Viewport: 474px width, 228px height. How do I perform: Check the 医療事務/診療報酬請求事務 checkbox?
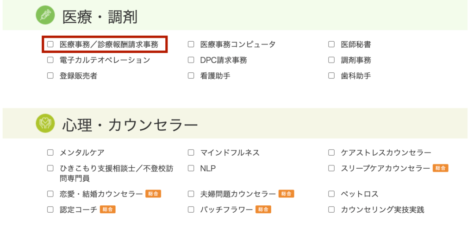point(50,44)
